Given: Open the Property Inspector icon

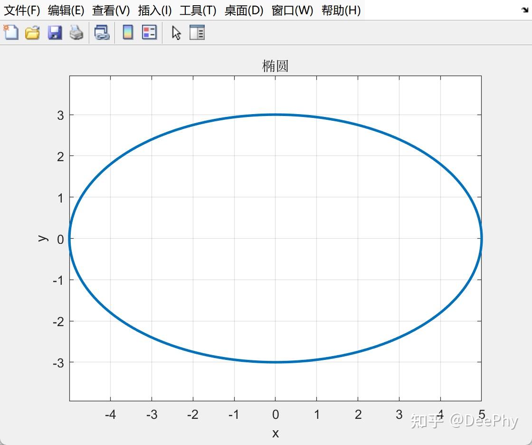Looking at the screenshot, I should click(197, 33).
